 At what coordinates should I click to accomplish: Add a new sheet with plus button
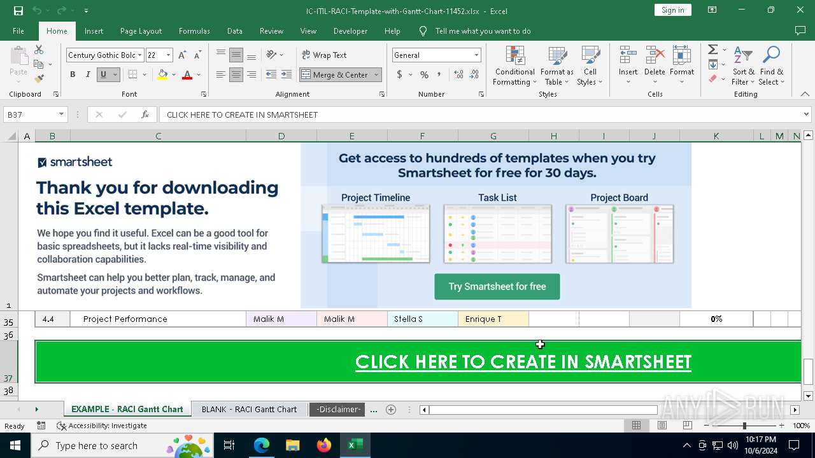[x=391, y=410]
